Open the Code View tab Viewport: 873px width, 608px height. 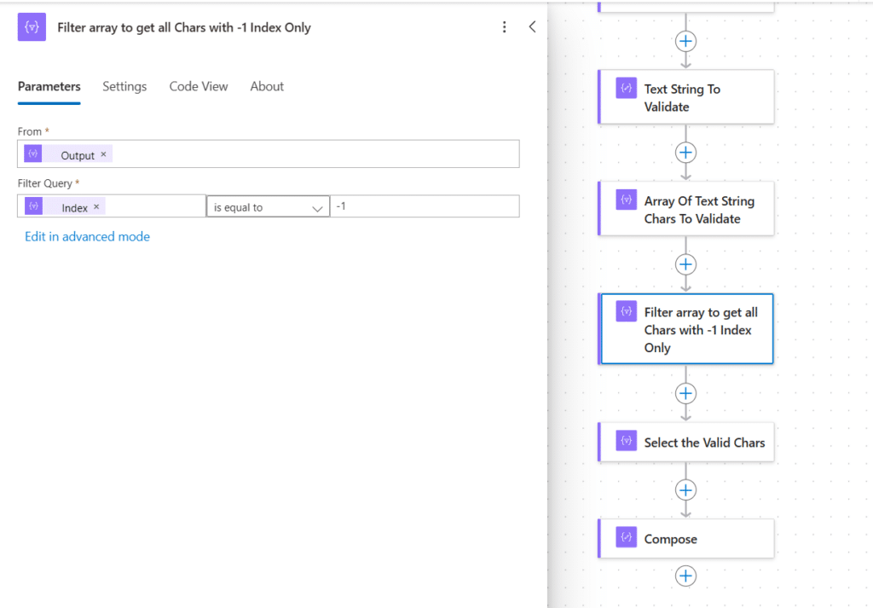199,86
